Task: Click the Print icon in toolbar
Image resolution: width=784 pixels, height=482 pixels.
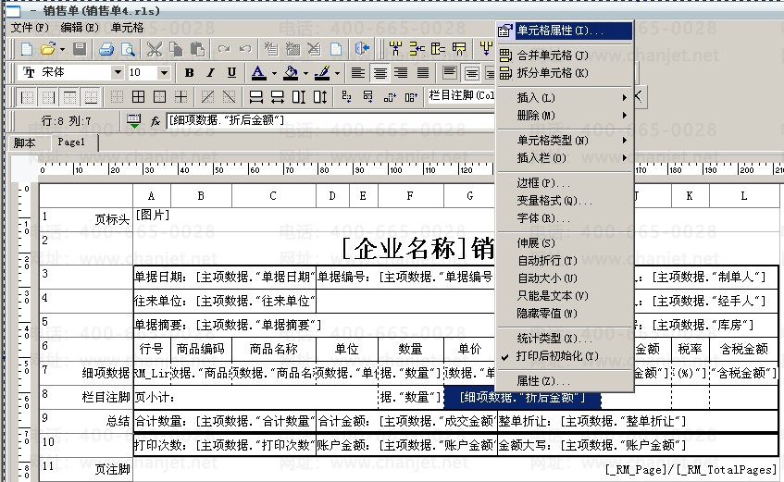Action: coord(106,49)
